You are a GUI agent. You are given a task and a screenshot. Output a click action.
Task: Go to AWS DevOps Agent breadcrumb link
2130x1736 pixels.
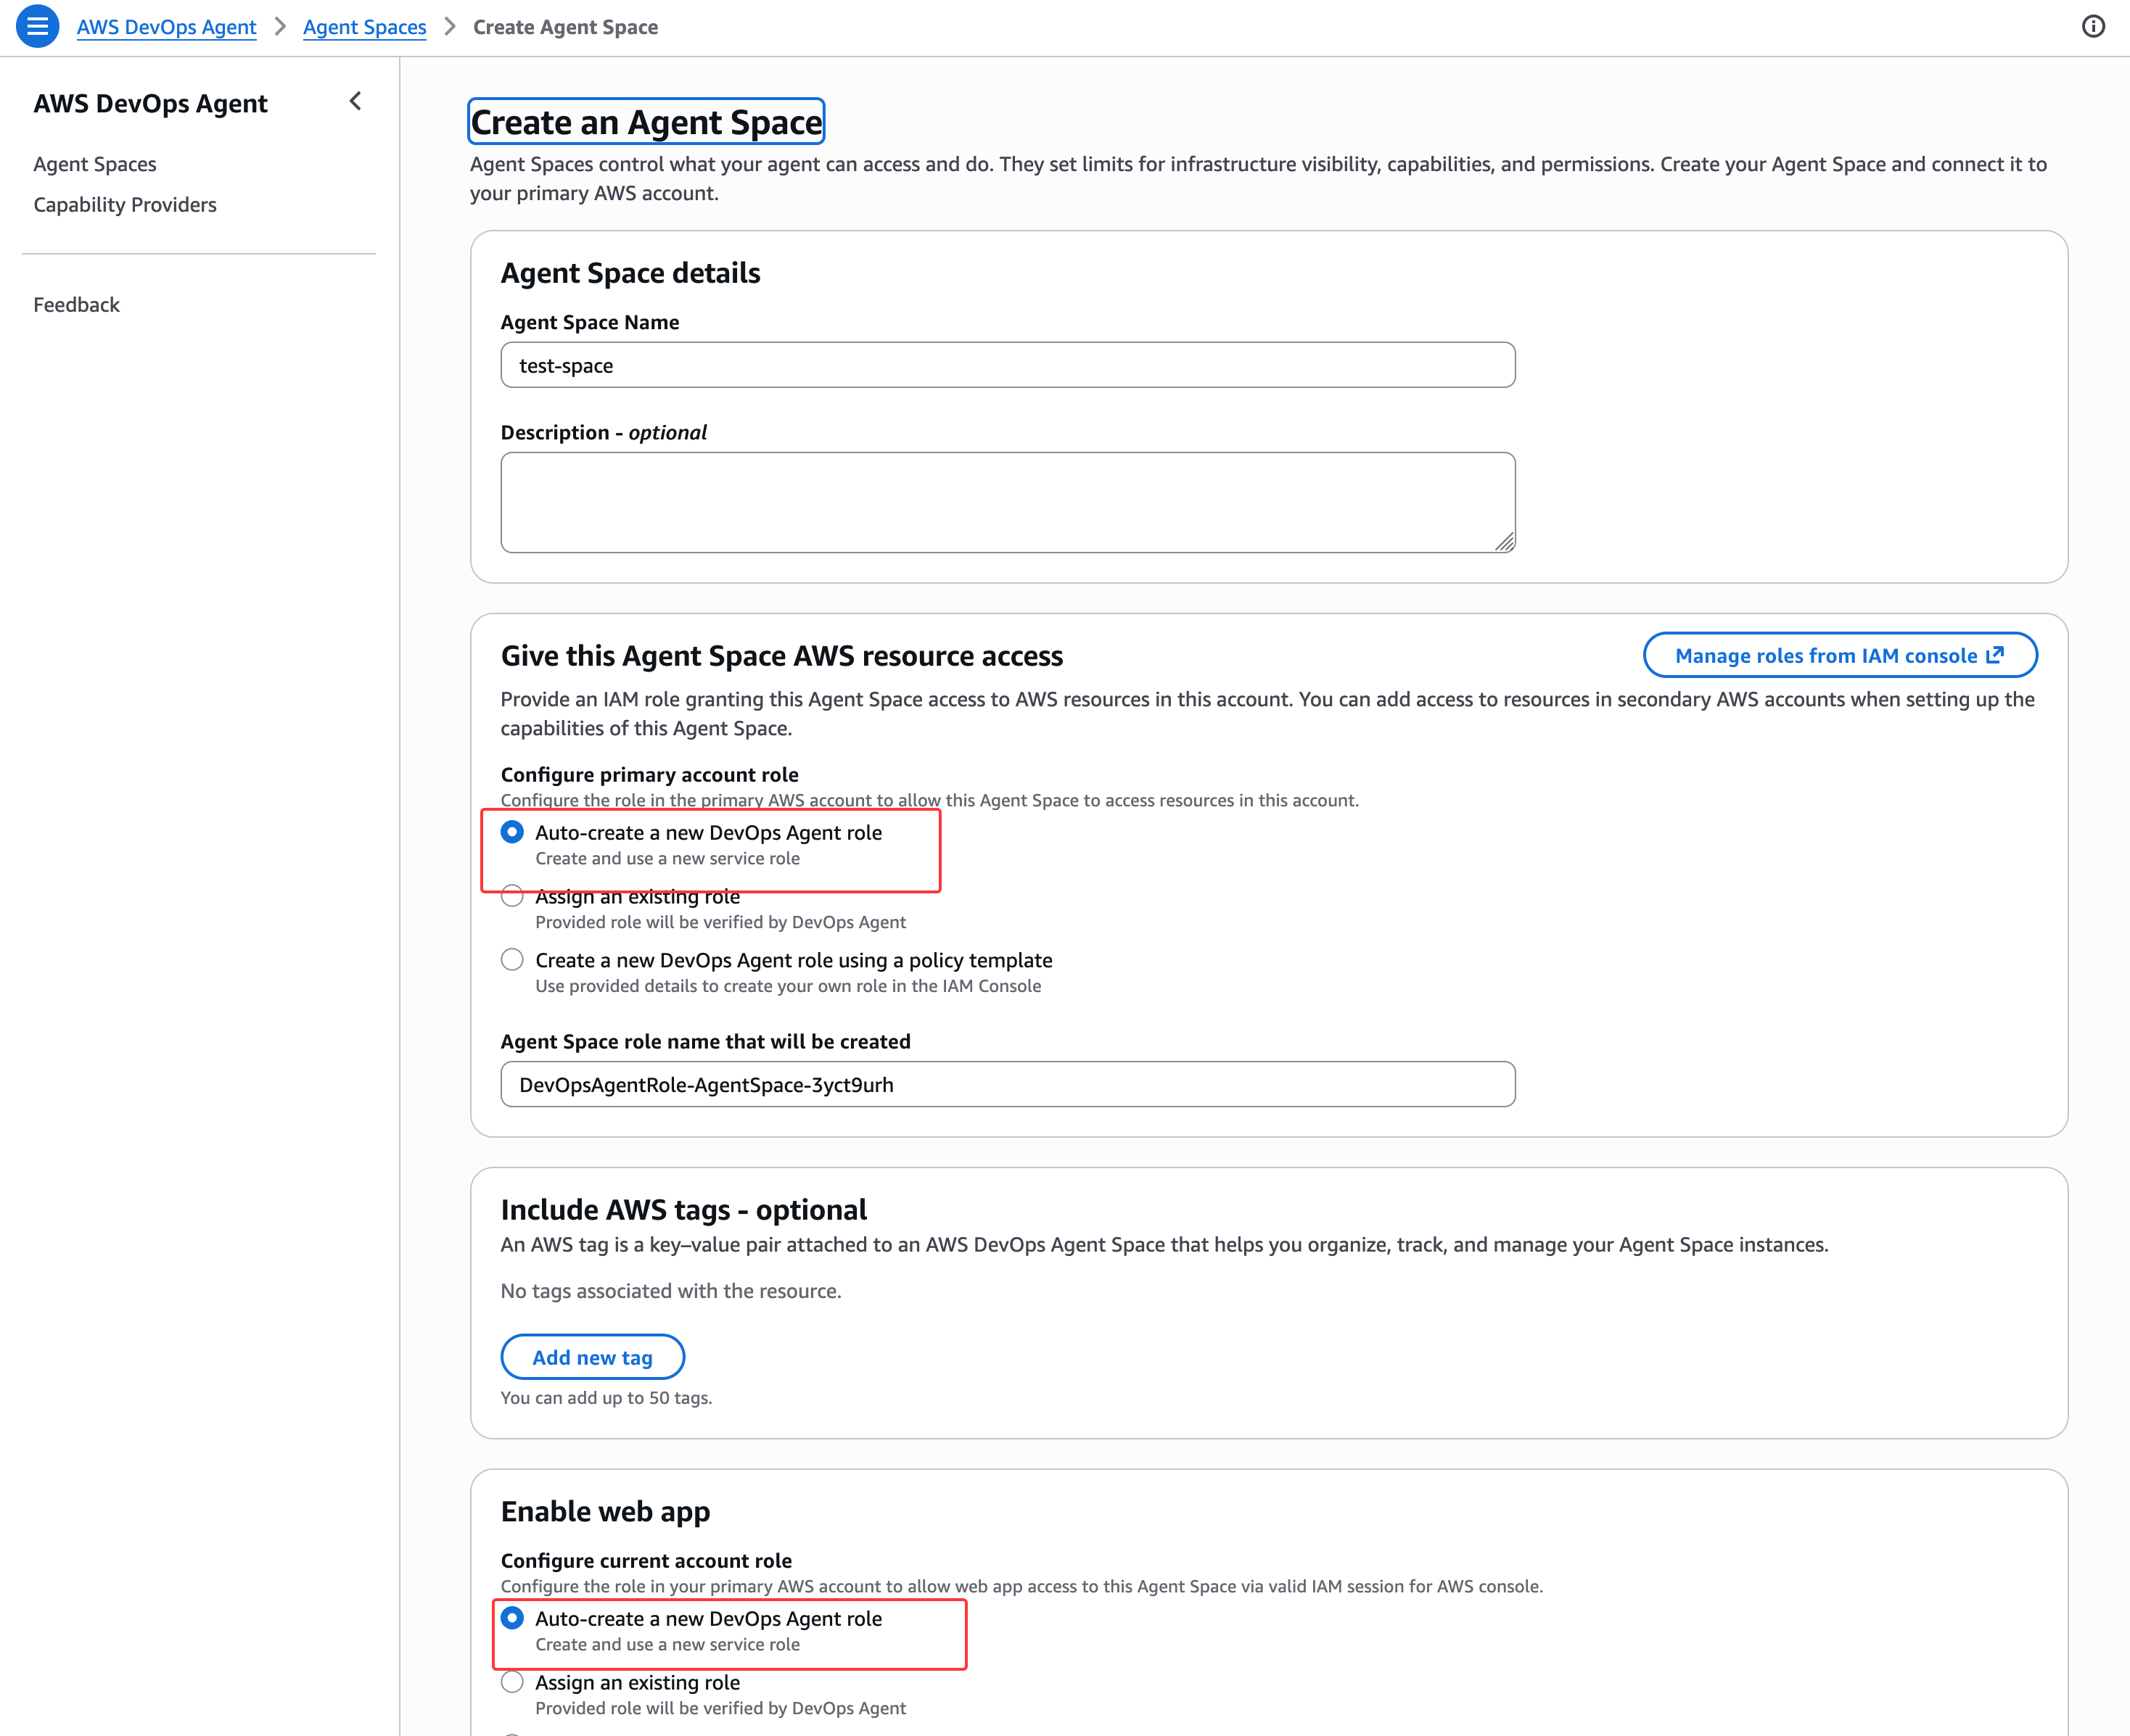pyautogui.click(x=166, y=27)
